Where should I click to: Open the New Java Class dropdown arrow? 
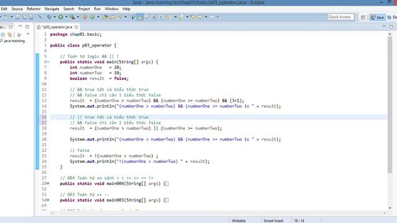(98, 17)
